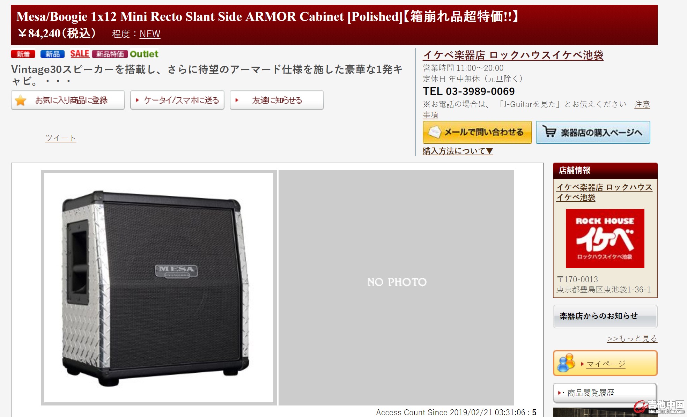
Task: Send to mobile via ケータイ/スマホに送る
Action: point(177,100)
